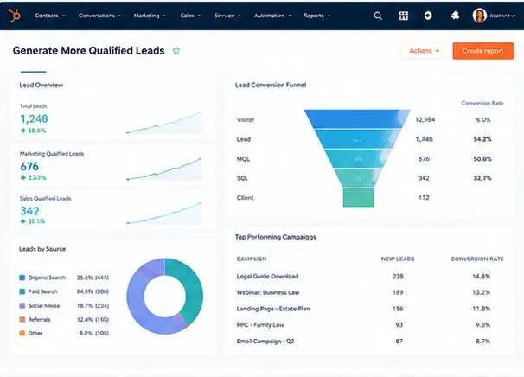
Task: Click the Referrals legend label
Action: point(39,320)
